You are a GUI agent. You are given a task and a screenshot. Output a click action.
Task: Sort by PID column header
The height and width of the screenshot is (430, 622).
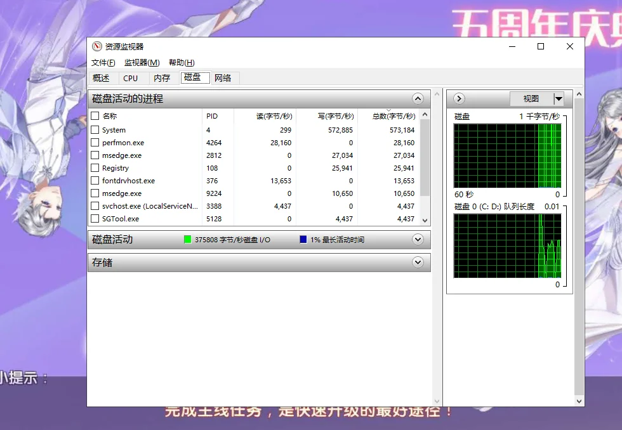tap(218, 116)
